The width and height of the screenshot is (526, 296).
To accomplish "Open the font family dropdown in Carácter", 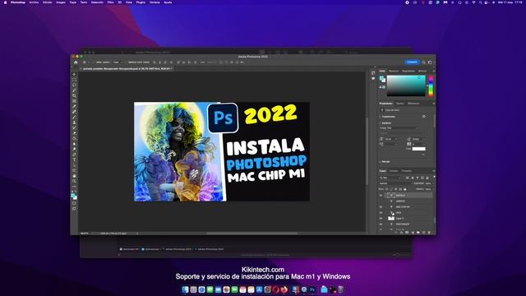I will (399, 128).
